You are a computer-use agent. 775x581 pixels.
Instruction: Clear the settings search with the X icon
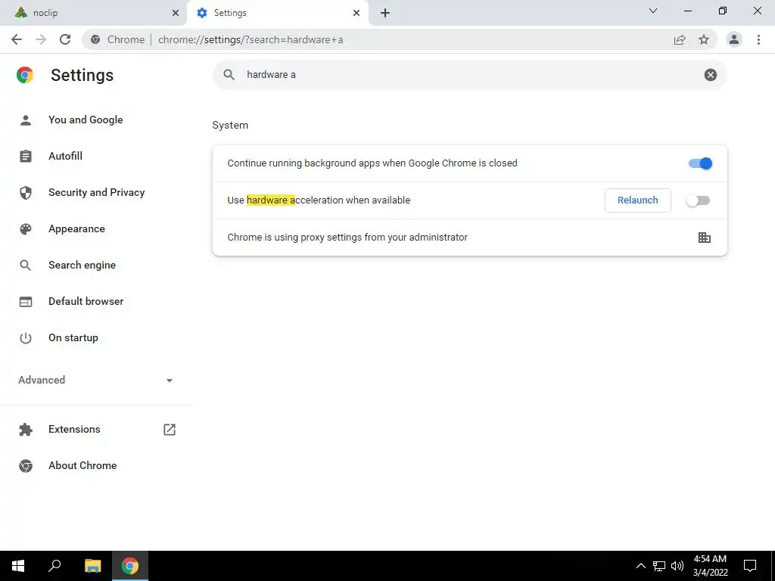pos(710,75)
